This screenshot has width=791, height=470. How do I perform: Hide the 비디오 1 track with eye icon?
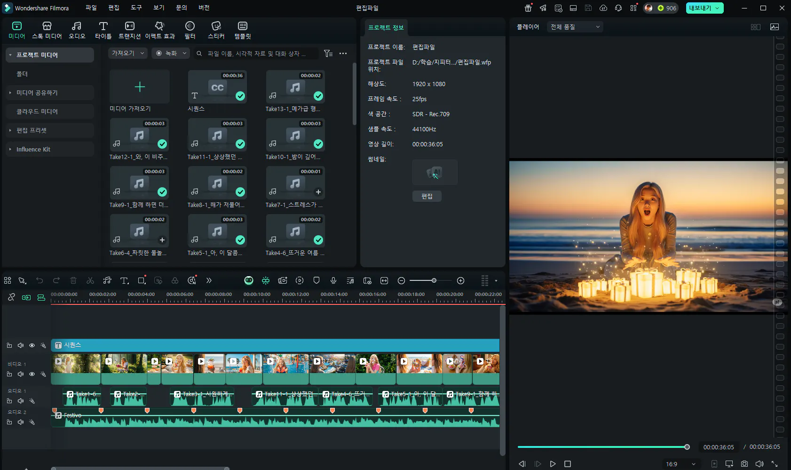pyautogui.click(x=32, y=374)
